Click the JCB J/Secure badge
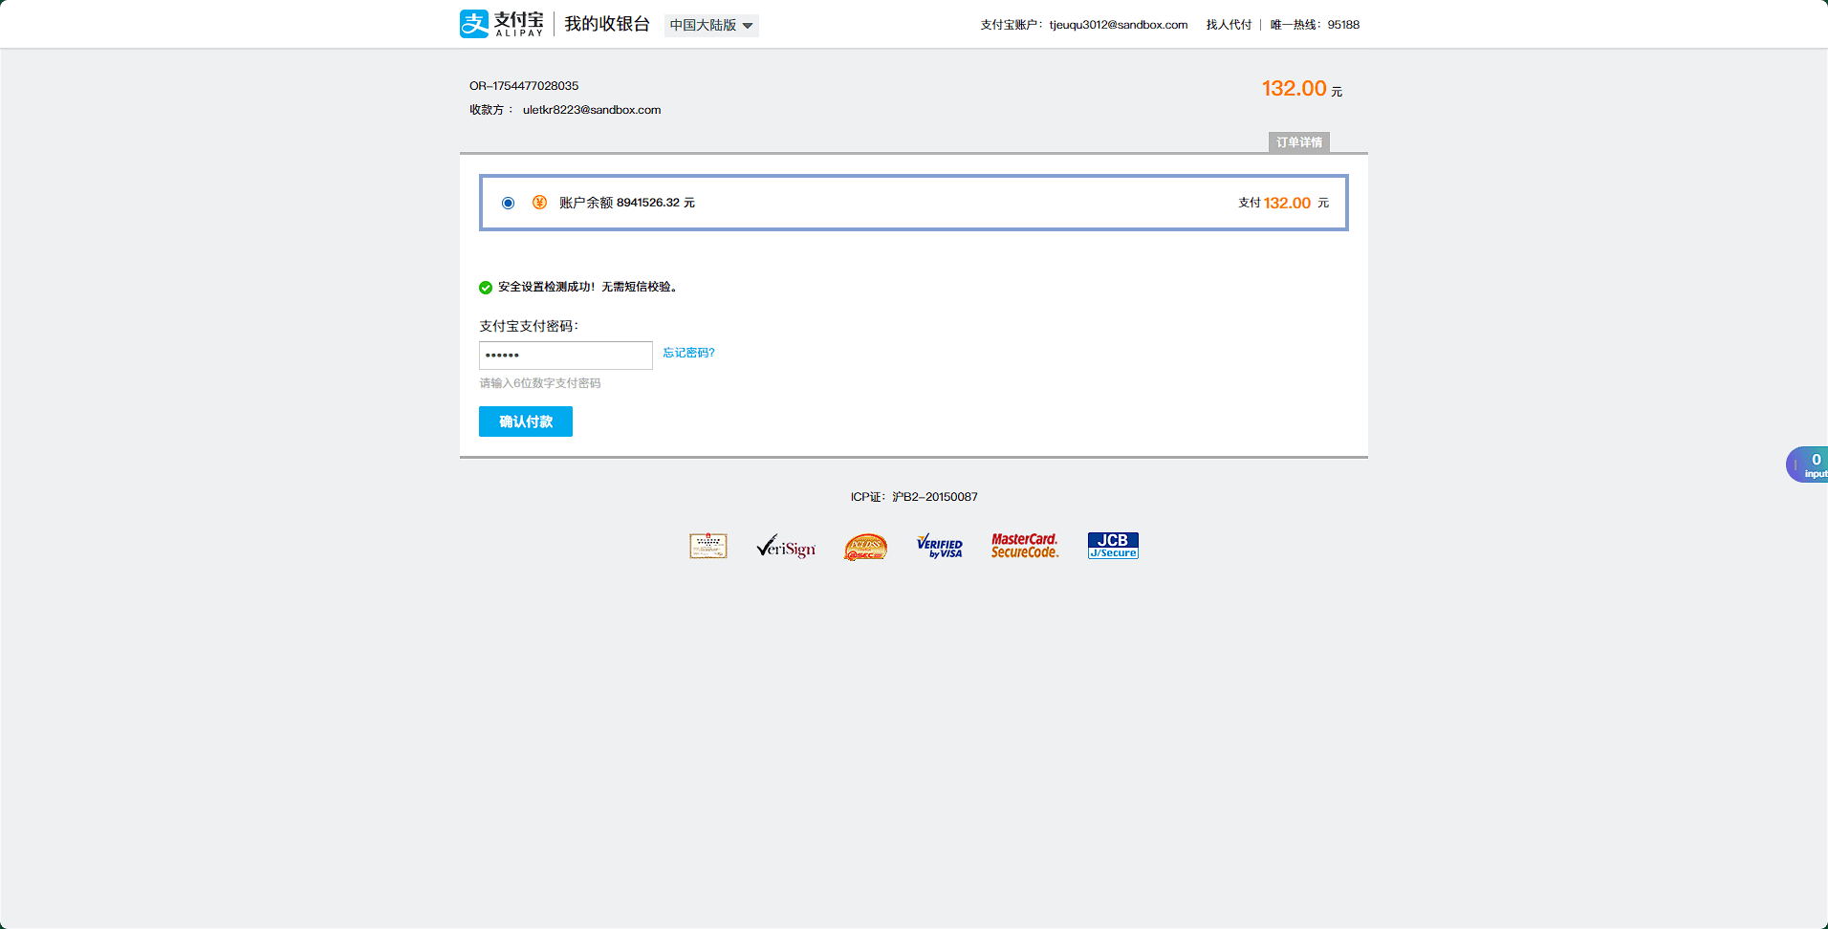This screenshot has width=1828, height=929. coord(1113,546)
